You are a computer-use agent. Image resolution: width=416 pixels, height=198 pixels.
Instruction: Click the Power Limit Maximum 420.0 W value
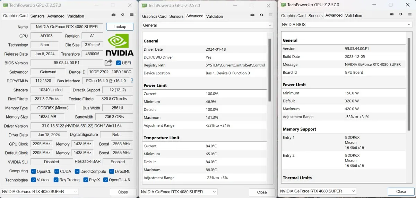352,109
